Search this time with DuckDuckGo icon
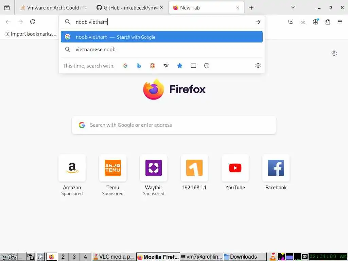This screenshot has width=348, height=261. tap(152, 66)
